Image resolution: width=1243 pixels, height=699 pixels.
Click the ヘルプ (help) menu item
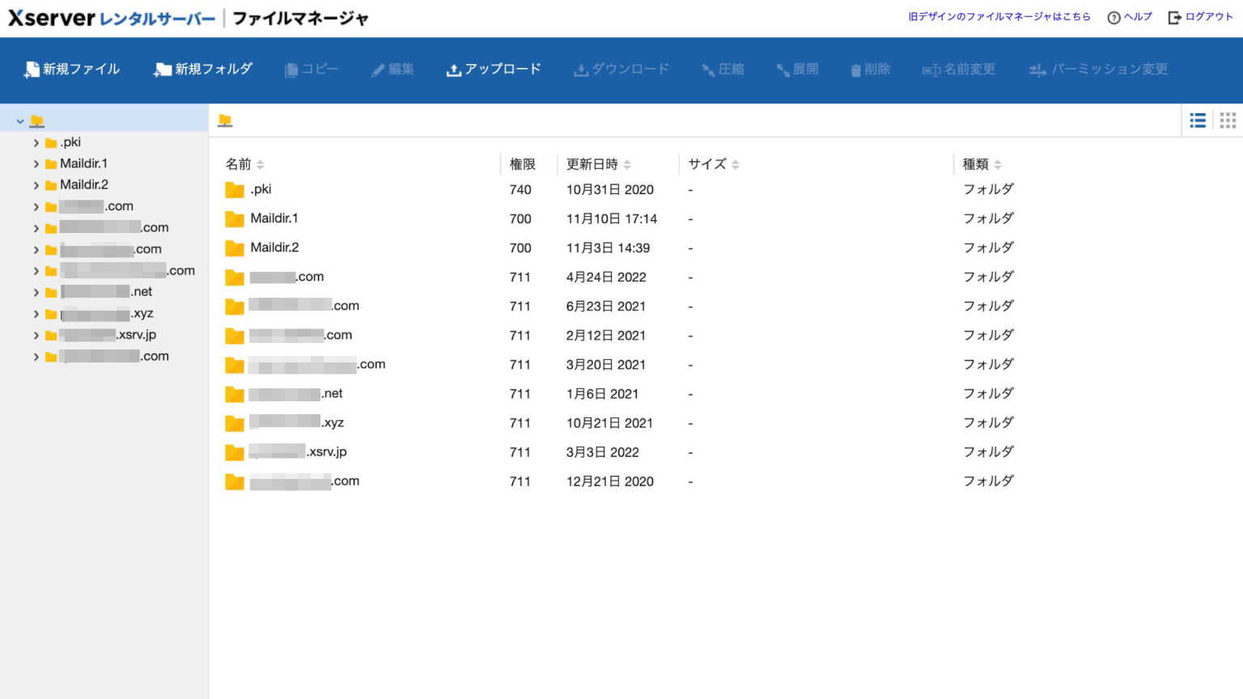click(1130, 16)
